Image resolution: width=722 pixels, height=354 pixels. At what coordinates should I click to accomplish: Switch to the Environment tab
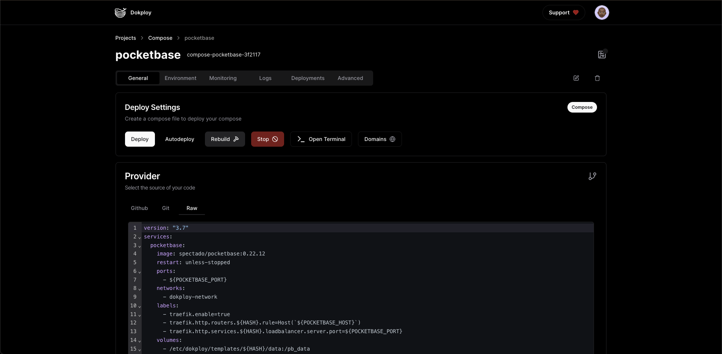181,78
